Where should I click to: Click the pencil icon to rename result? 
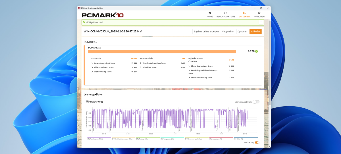click(141, 31)
